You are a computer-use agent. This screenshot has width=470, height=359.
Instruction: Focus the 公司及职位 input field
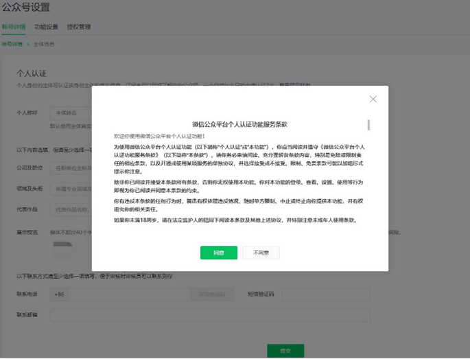71,168
